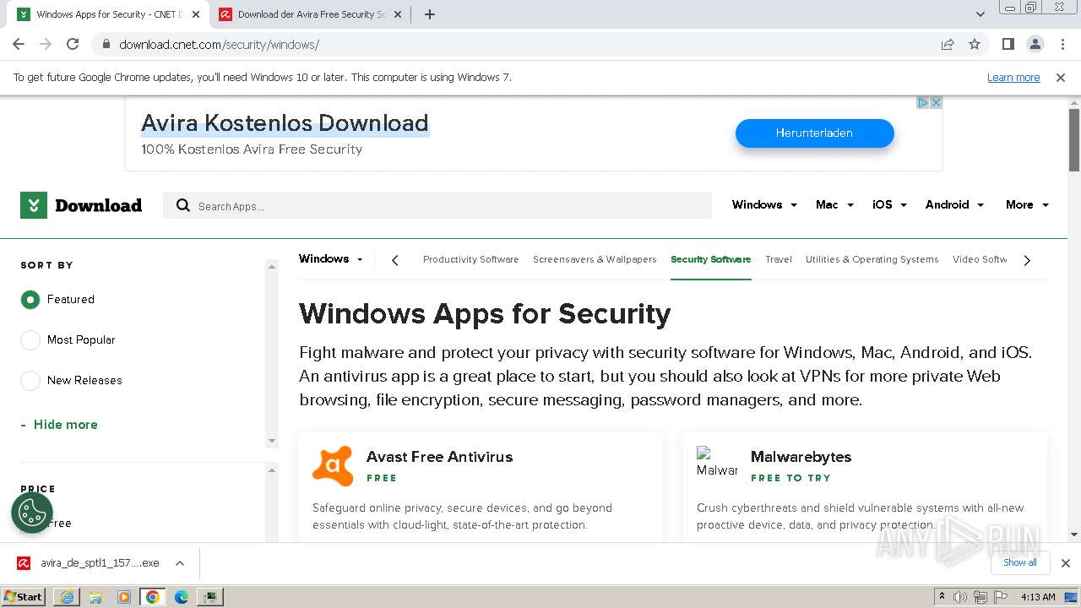Open the Utilities & Operating Systems category
Image resolution: width=1081 pixels, height=608 pixels.
(x=872, y=259)
